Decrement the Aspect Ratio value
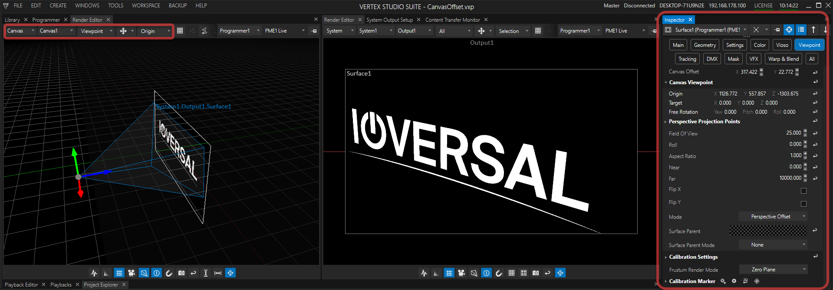The width and height of the screenshot is (833, 290). click(x=805, y=158)
